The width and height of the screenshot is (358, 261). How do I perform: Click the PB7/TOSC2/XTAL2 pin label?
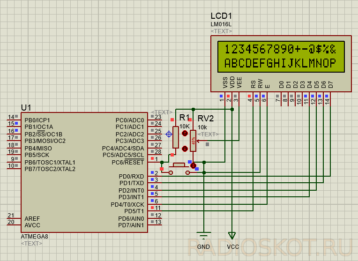point(50,169)
